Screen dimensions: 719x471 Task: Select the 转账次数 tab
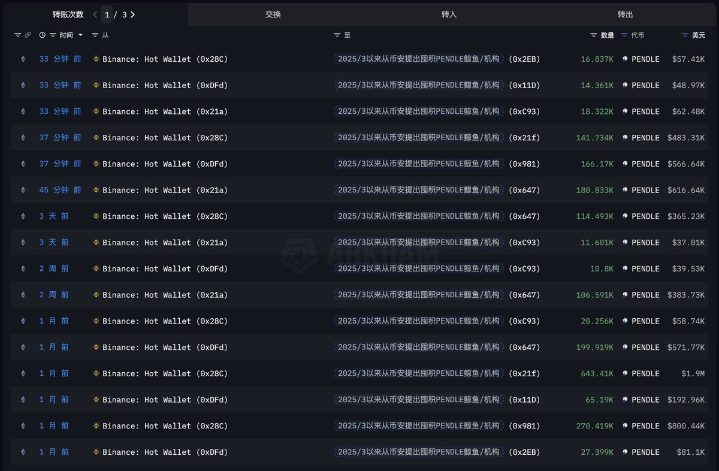68,14
